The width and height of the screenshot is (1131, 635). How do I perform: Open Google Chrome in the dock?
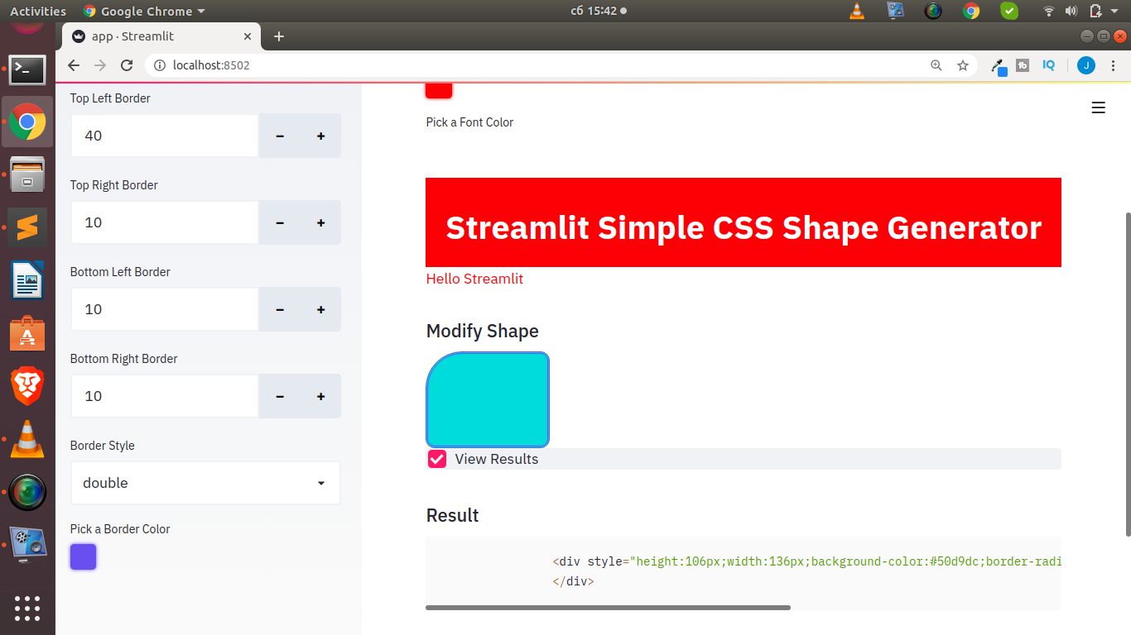point(27,122)
